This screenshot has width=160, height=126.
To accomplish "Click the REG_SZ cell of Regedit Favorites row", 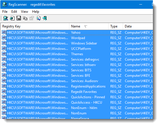I will [116, 92].
